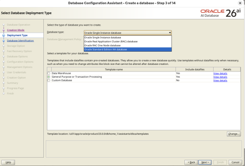Viewport: 245px width, 166px height.
Task: Choose Oracle Standard Edition HA database option
Action: pyautogui.click(x=128, y=49)
